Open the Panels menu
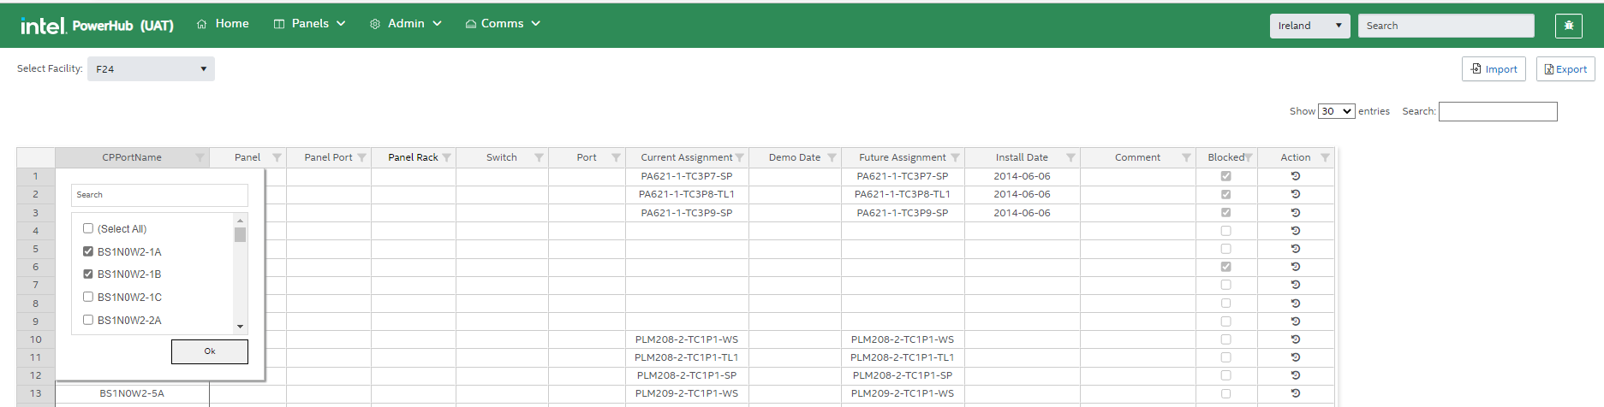 (309, 24)
